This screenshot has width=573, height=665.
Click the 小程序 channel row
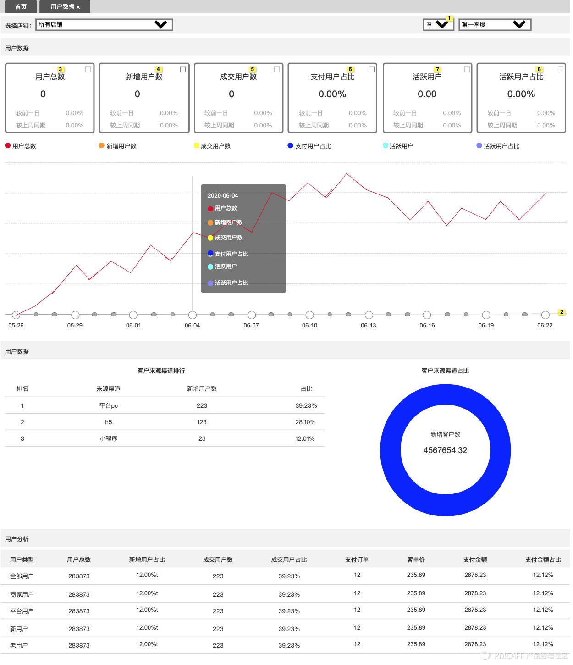click(165, 438)
